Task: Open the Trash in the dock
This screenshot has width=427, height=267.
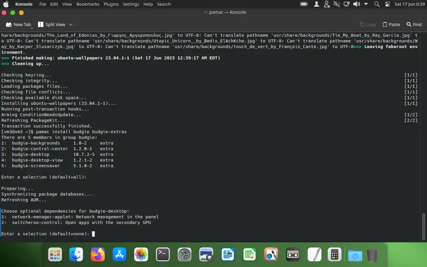Action: pyautogui.click(x=372, y=255)
